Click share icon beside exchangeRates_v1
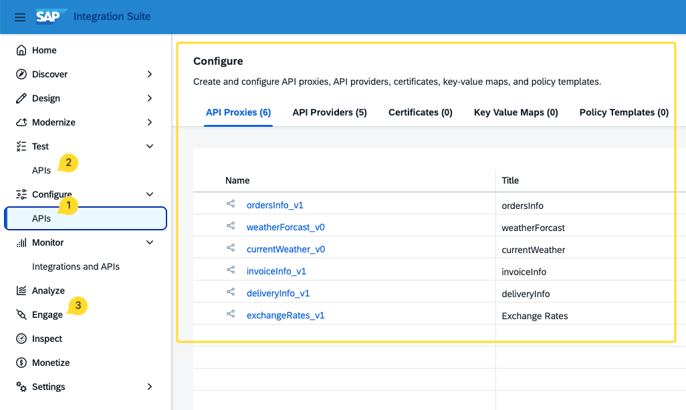The height and width of the screenshot is (410, 686). click(231, 314)
